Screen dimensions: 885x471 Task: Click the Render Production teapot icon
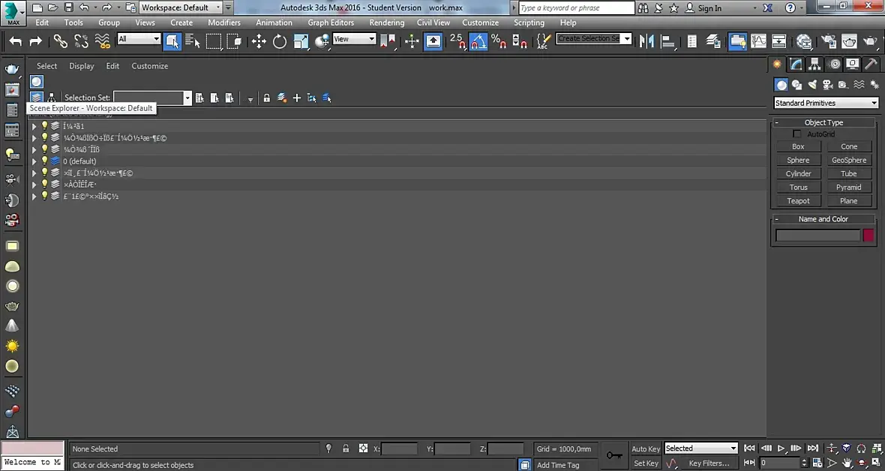(x=870, y=40)
